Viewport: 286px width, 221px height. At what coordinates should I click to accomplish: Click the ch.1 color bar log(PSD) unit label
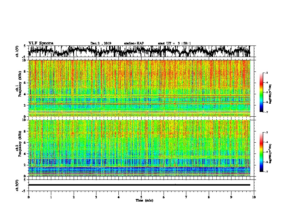tap(270, 94)
